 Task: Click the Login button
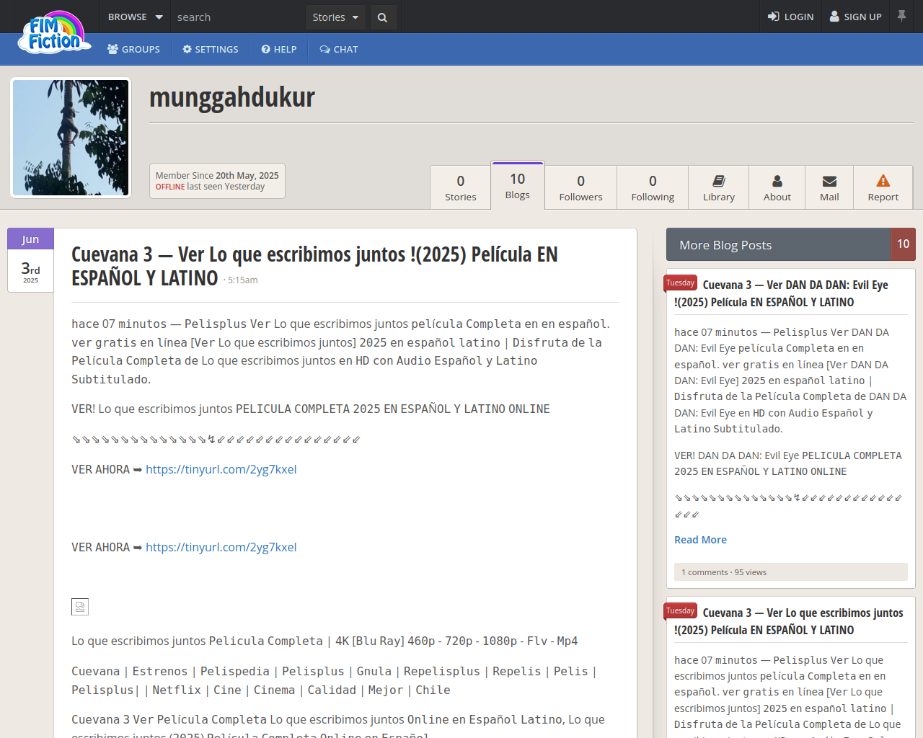(x=790, y=17)
